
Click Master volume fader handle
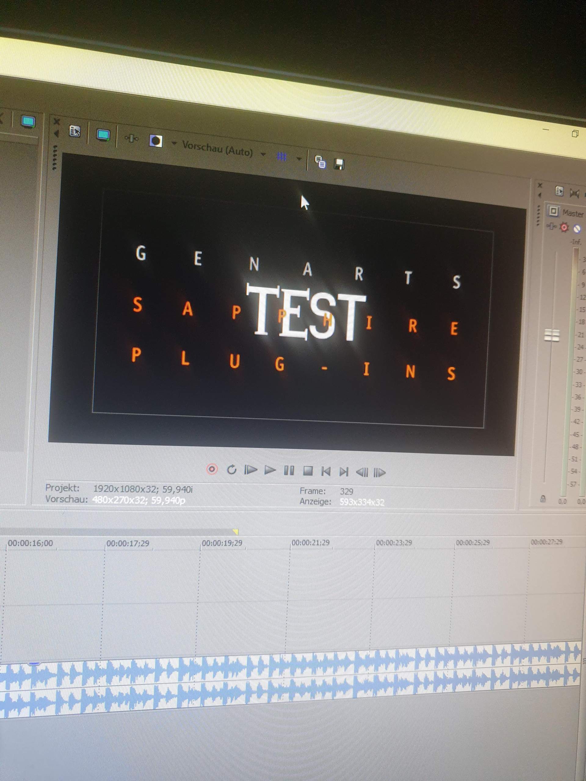coord(552,335)
